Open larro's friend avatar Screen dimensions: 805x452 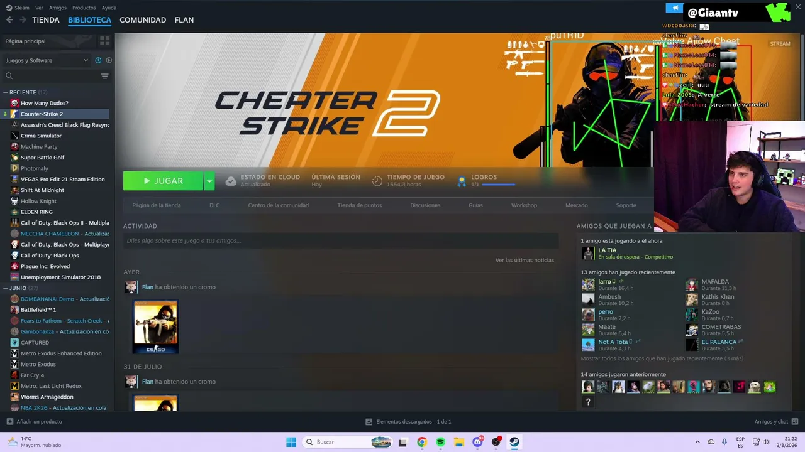pos(588,284)
